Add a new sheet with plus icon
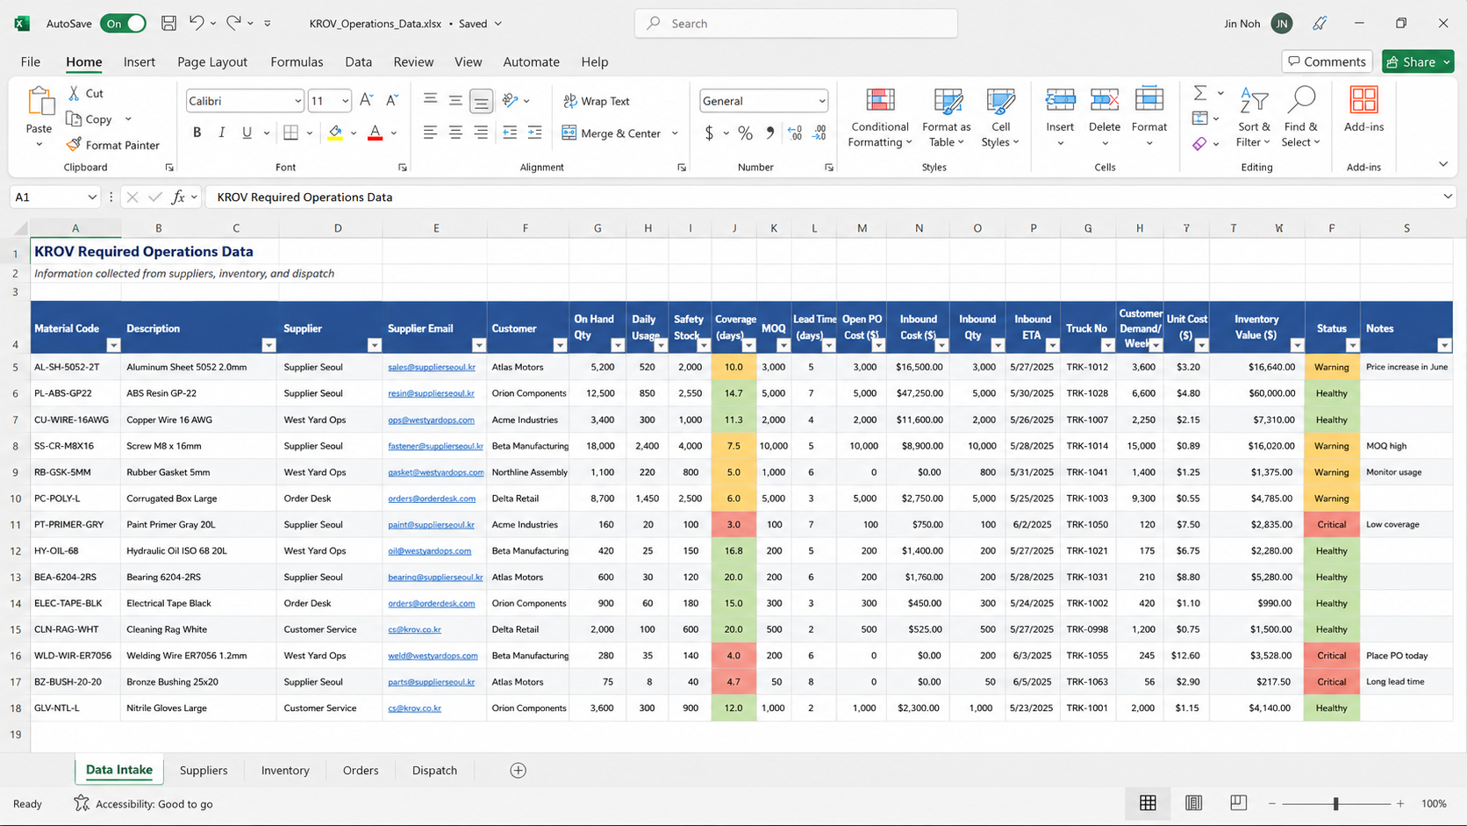This screenshot has height=826, width=1467. tap(518, 770)
